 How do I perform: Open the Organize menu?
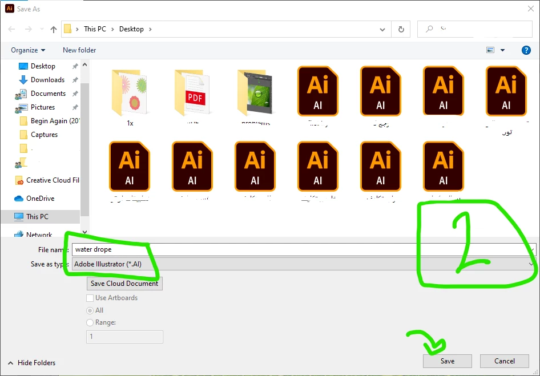[28, 50]
